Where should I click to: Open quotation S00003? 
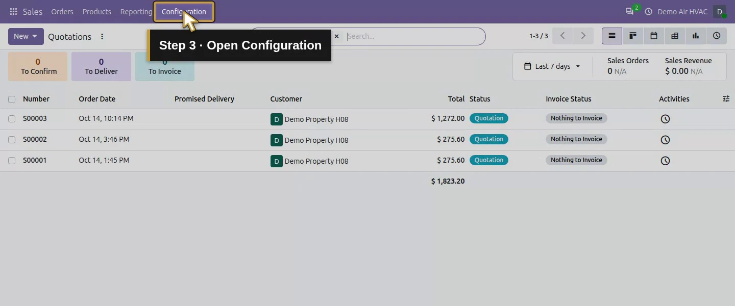pos(35,118)
